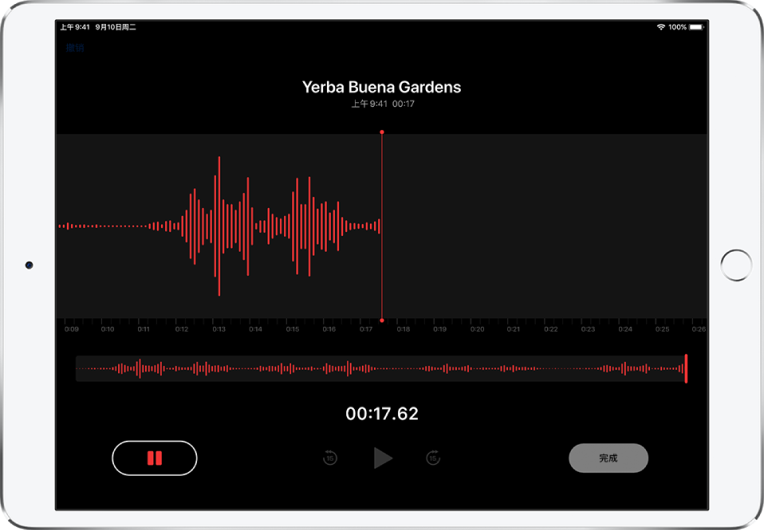Tap the 完成 button to finish
This screenshot has width=764, height=530.
coord(608,458)
